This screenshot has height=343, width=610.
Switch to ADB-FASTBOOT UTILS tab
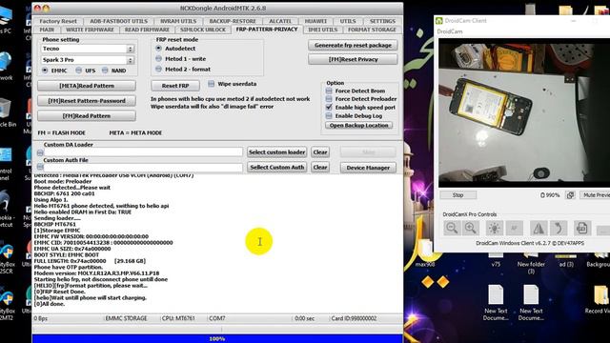pos(118,21)
